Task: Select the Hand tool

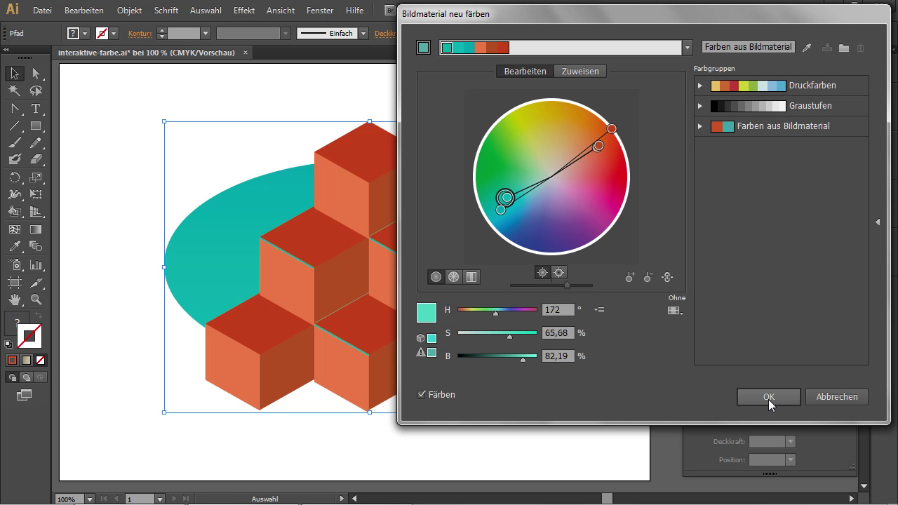Action: (x=15, y=299)
